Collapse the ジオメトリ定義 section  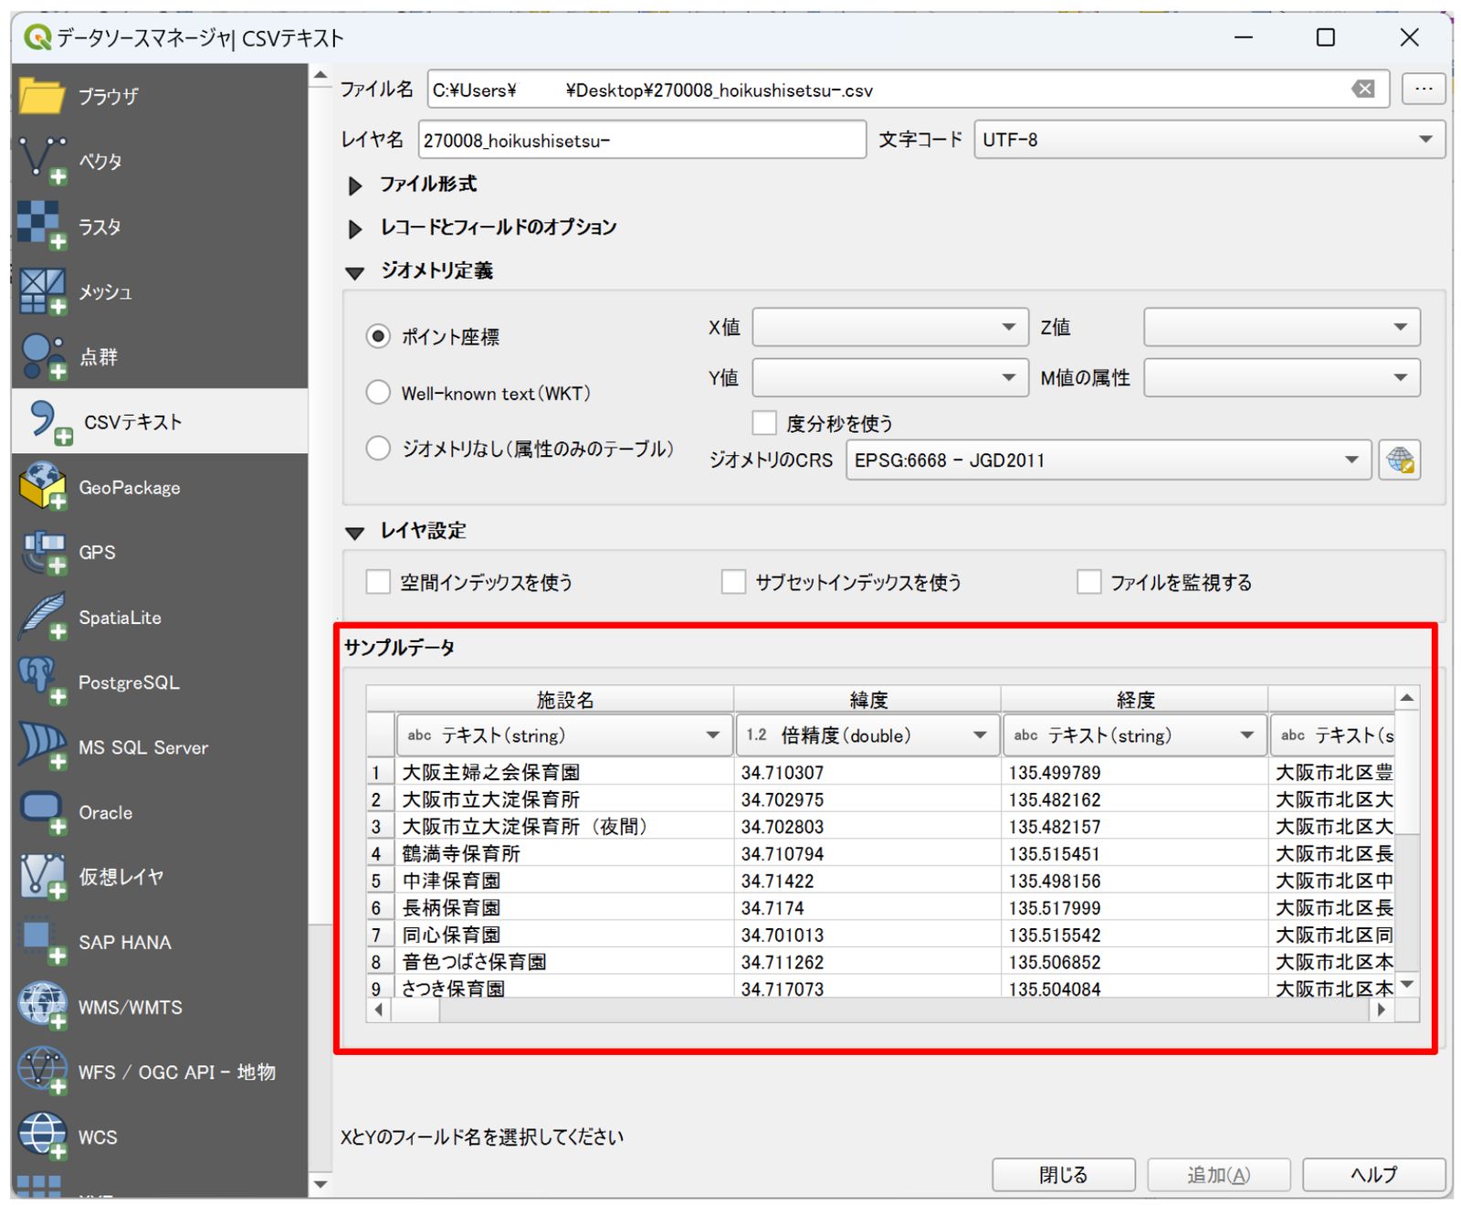[x=355, y=272]
